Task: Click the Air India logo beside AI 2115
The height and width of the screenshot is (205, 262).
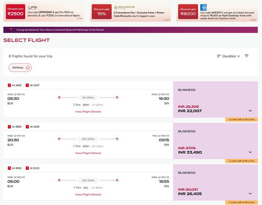Action: point(27,168)
